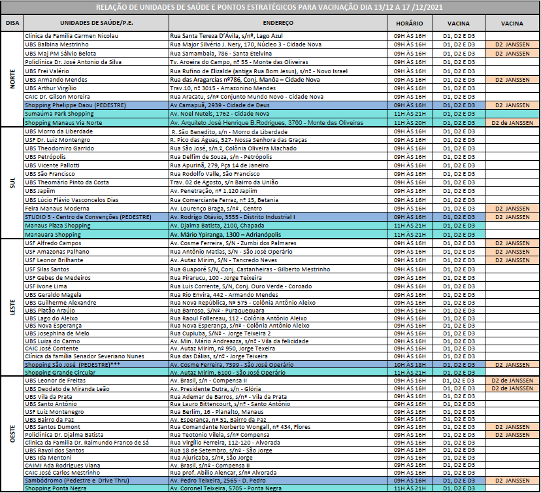Select STUDIO 5 - Centro de Convenções cell
This screenshot has width=541, height=493.
click(x=95, y=216)
